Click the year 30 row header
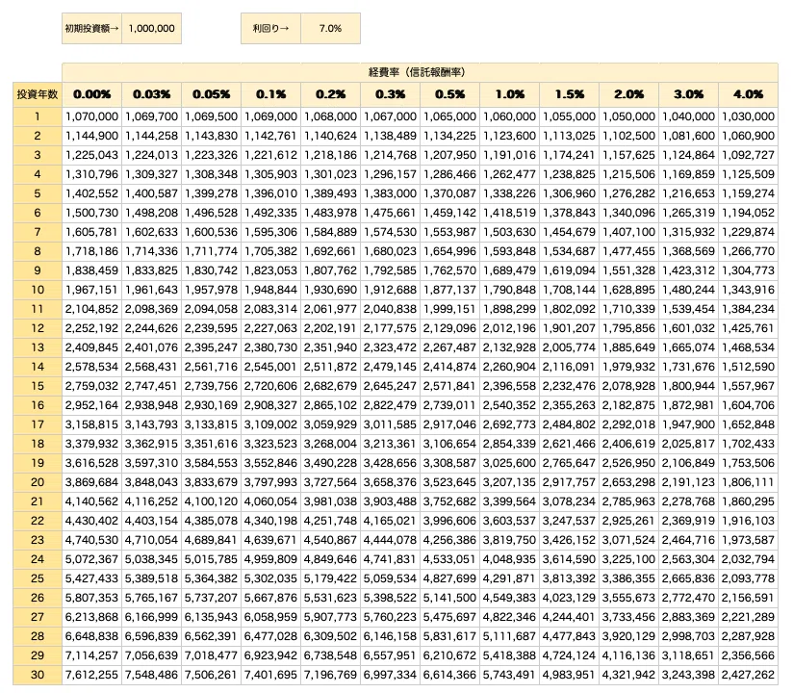 point(38,675)
